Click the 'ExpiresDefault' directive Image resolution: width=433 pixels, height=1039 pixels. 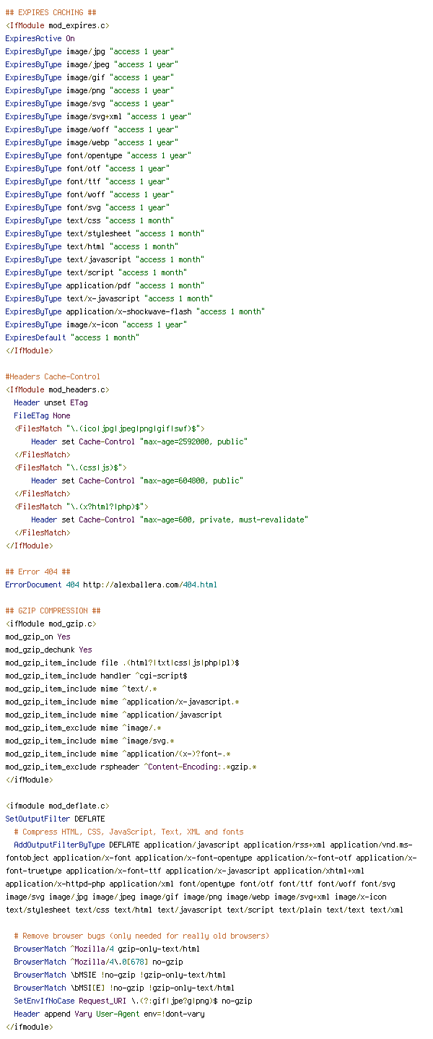click(x=35, y=337)
